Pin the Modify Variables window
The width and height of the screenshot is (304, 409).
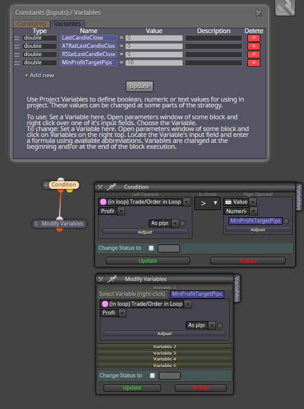click(112, 279)
